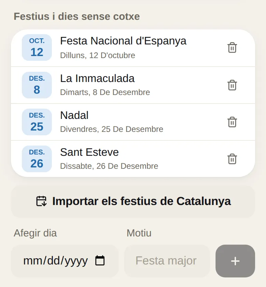266x287 pixels.
Task: Delete the Festa Nacional d'Espanya holiday
Action: coord(232,47)
